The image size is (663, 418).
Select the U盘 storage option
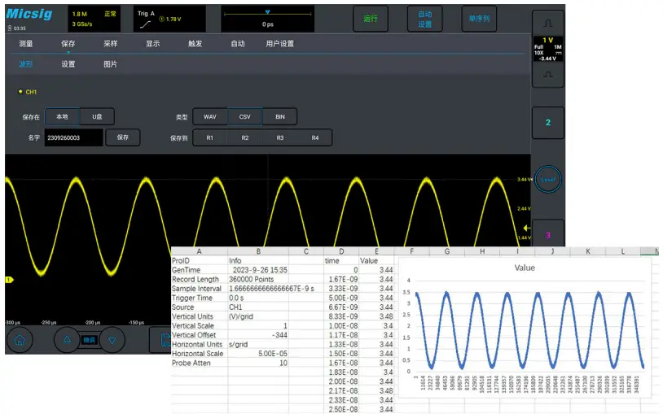click(97, 116)
